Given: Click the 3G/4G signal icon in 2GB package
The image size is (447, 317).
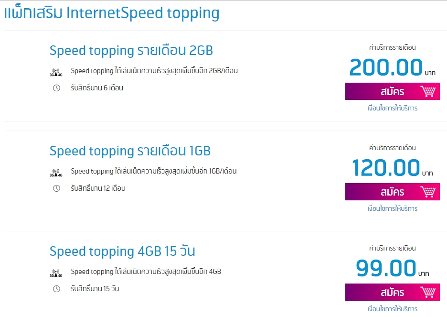Looking at the screenshot, I should coord(56,72).
